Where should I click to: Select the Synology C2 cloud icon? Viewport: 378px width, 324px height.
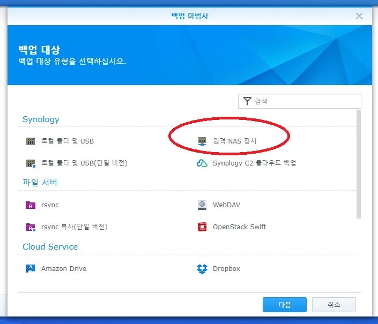point(202,163)
